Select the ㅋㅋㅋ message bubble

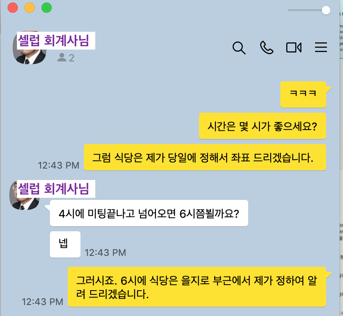(x=303, y=94)
